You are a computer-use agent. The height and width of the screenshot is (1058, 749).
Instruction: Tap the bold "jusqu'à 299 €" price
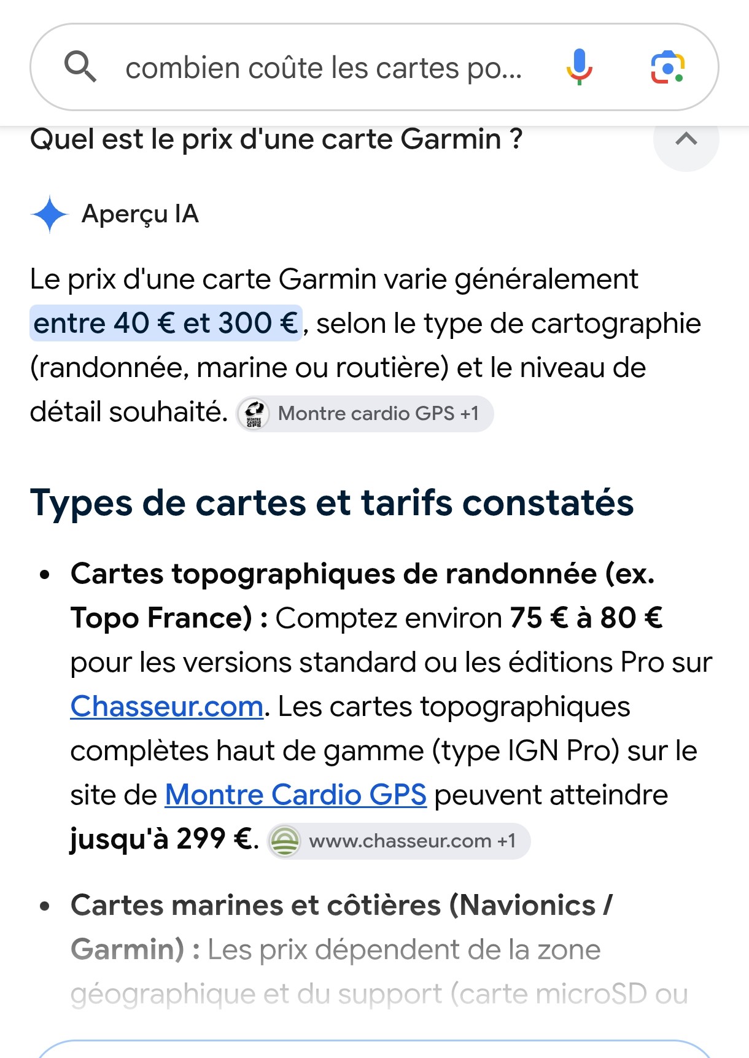161,839
